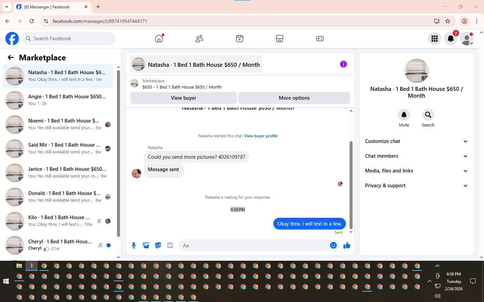The image size is (484, 302).
Task: Click the Search Facebook field
Action: tap(69, 39)
